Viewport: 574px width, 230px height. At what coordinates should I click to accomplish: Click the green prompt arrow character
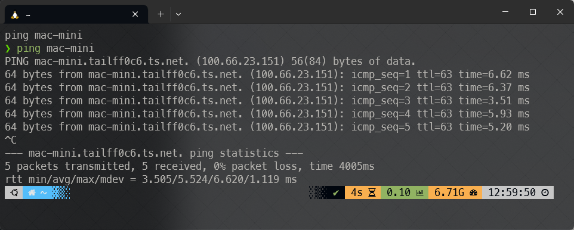[x=8, y=48]
